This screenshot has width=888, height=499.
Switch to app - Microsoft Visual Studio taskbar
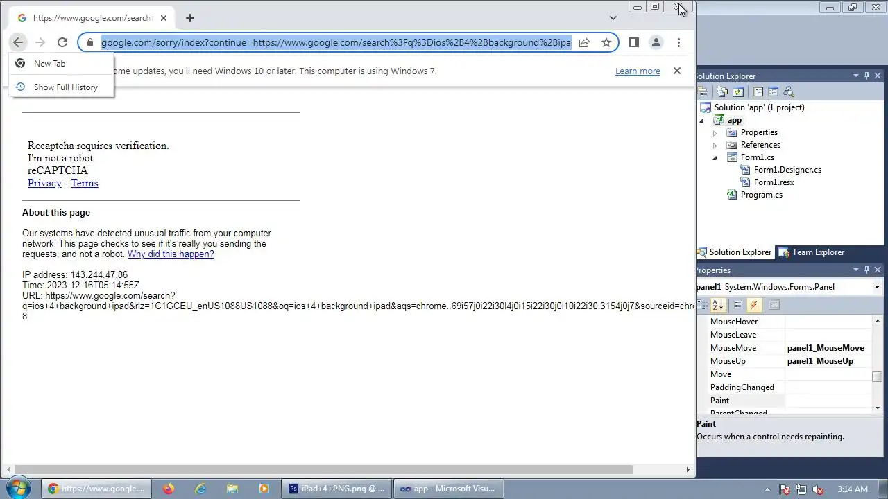[448, 489]
